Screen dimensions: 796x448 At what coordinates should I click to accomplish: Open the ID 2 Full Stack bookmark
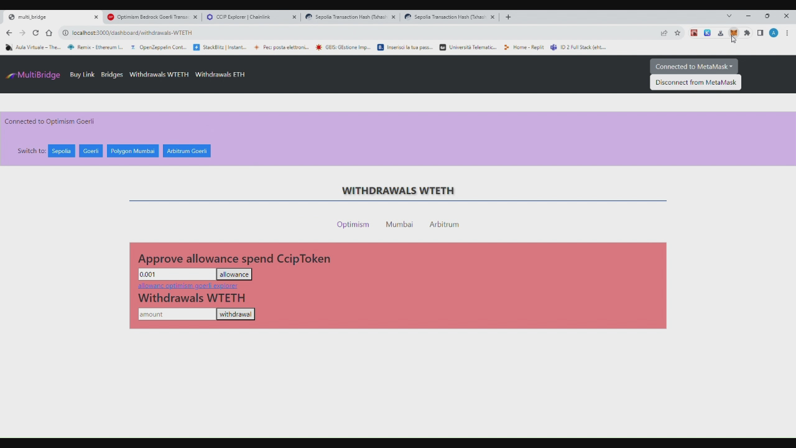pos(578,47)
